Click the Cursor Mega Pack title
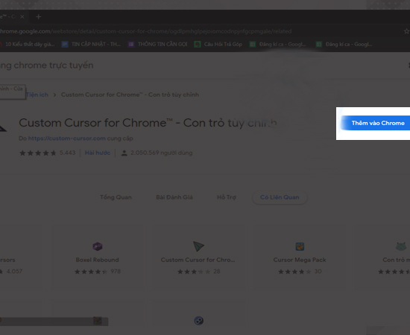 point(300,260)
